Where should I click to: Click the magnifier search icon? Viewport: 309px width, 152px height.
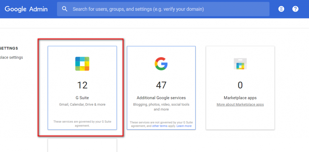coord(65,9)
